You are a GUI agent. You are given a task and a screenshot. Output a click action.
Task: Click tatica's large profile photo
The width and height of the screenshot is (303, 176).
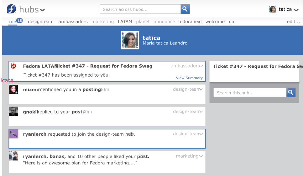tap(130, 40)
